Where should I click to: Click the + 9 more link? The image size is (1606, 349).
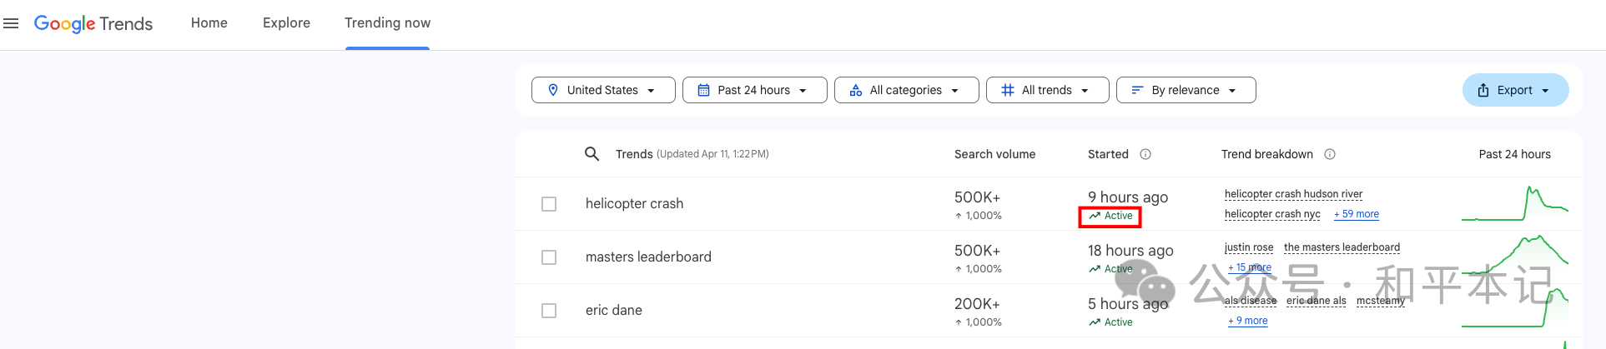point(1248,321)
